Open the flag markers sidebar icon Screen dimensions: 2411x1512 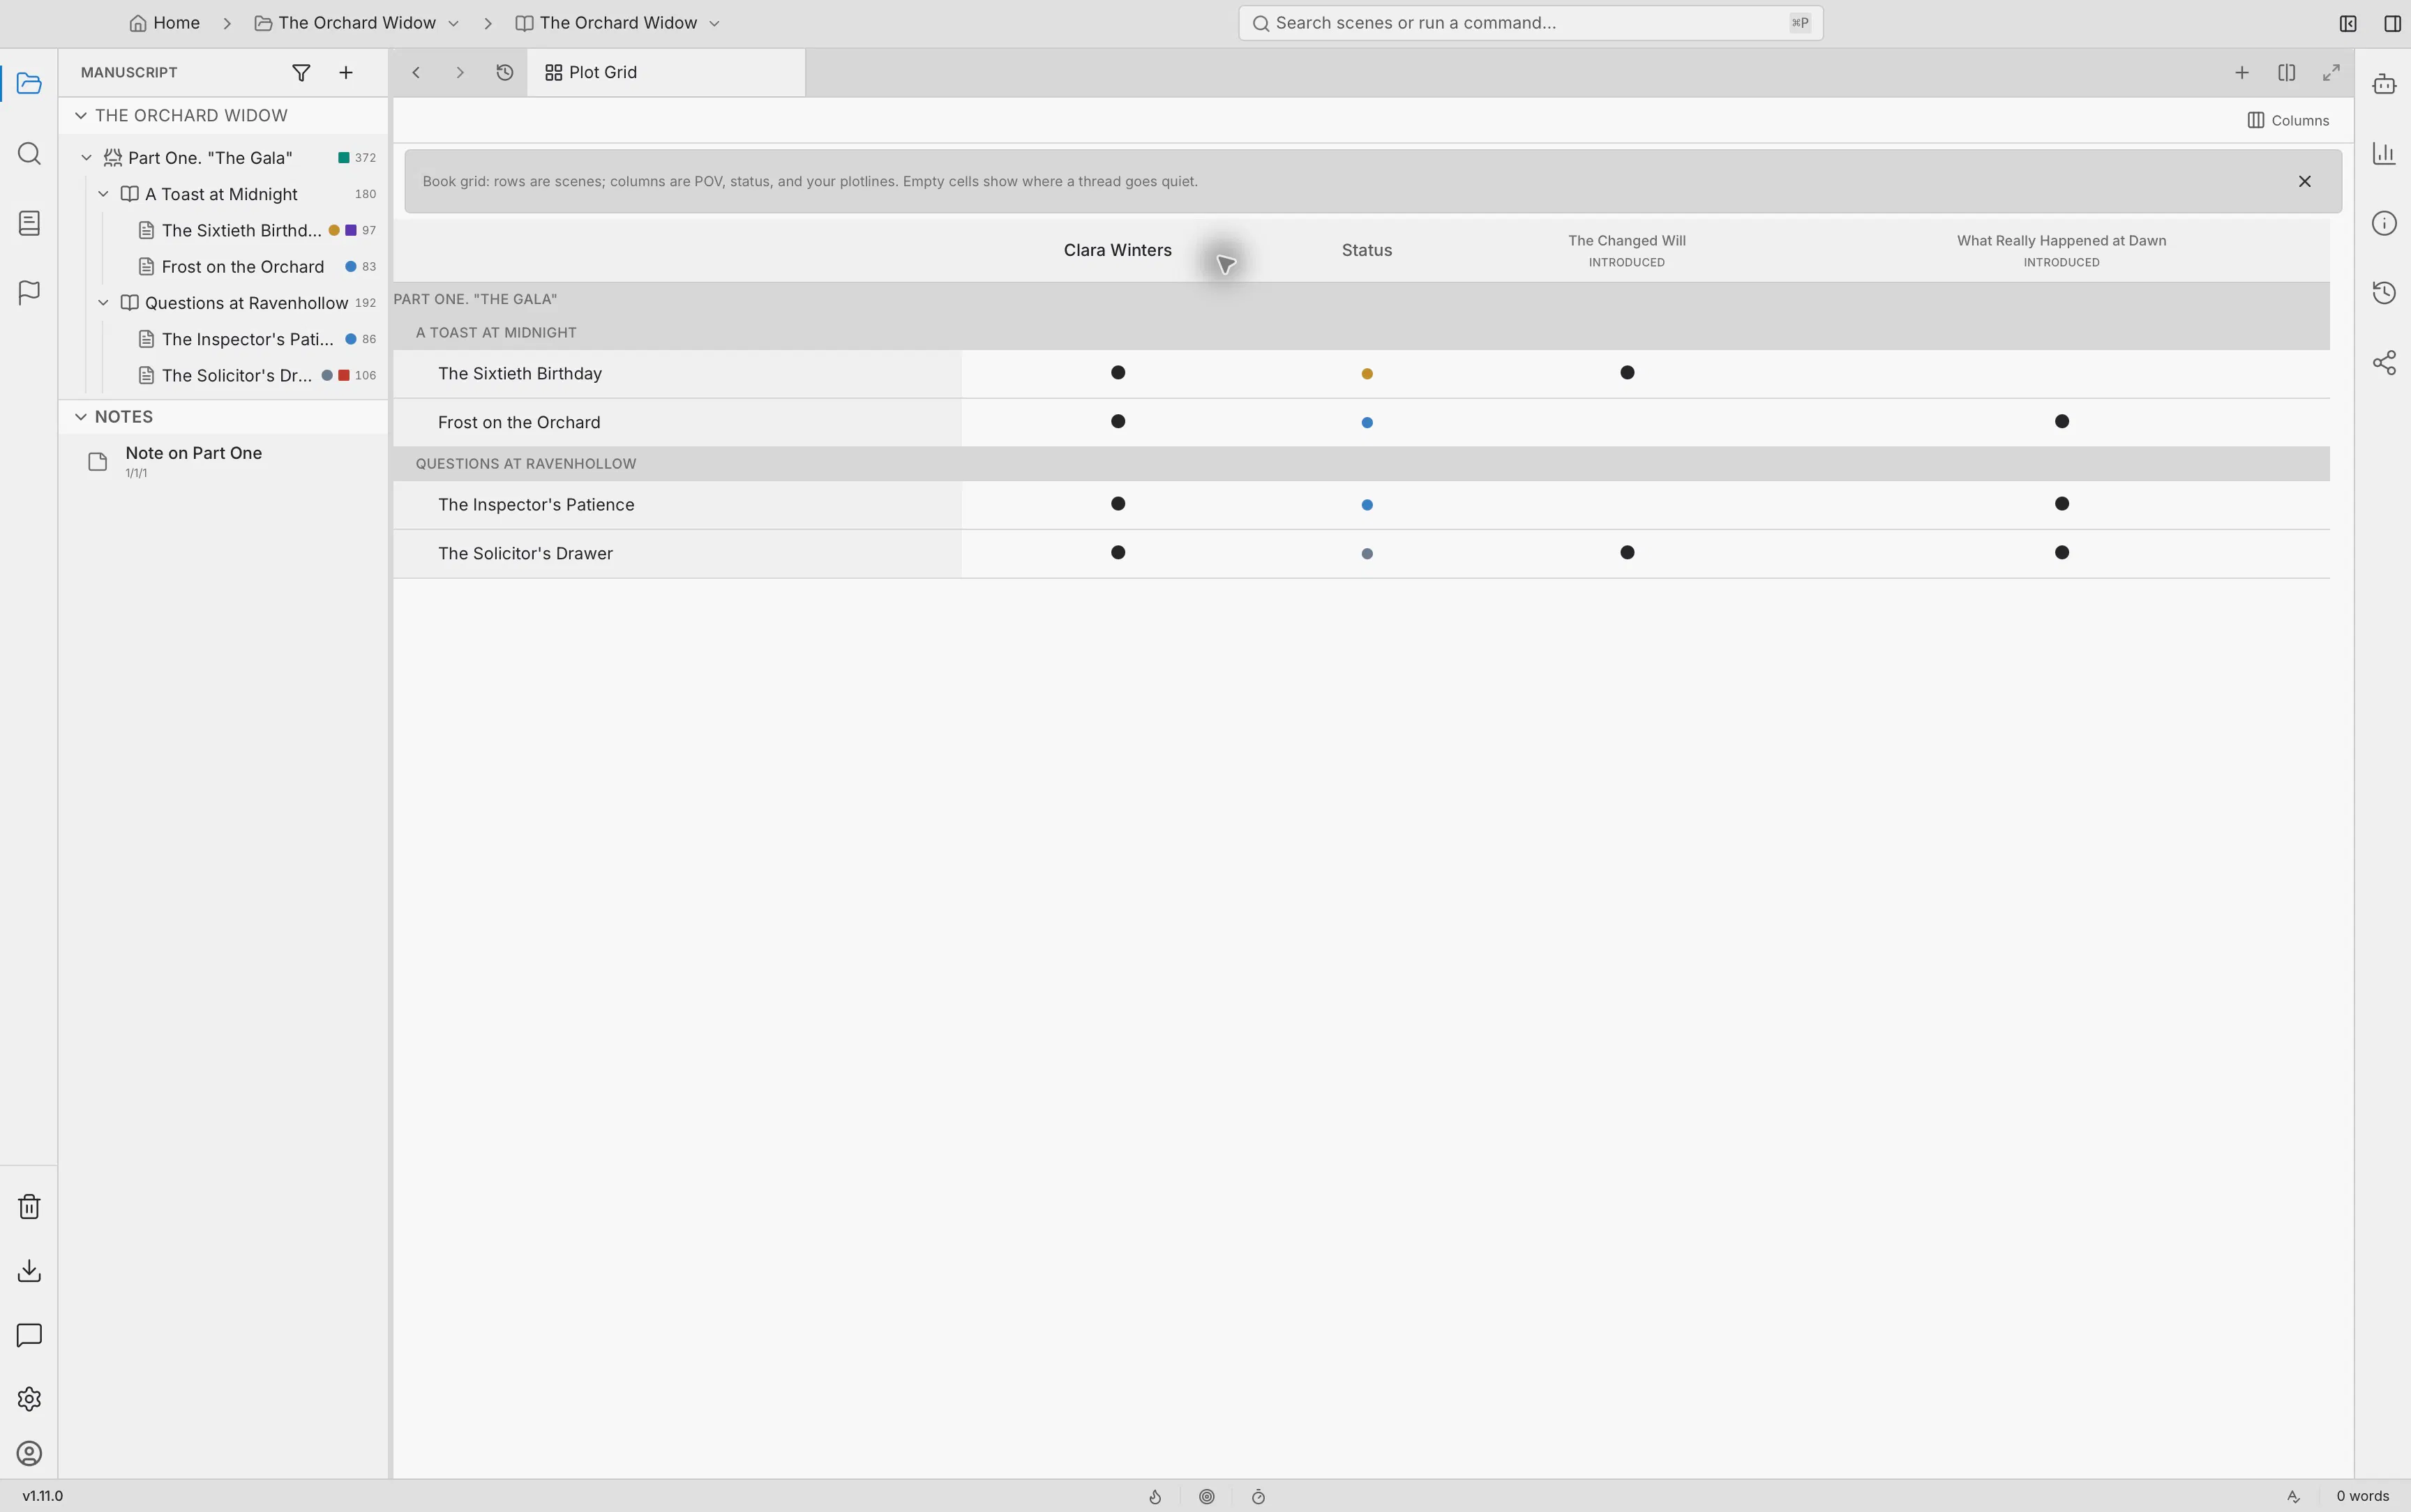point(29,292)
